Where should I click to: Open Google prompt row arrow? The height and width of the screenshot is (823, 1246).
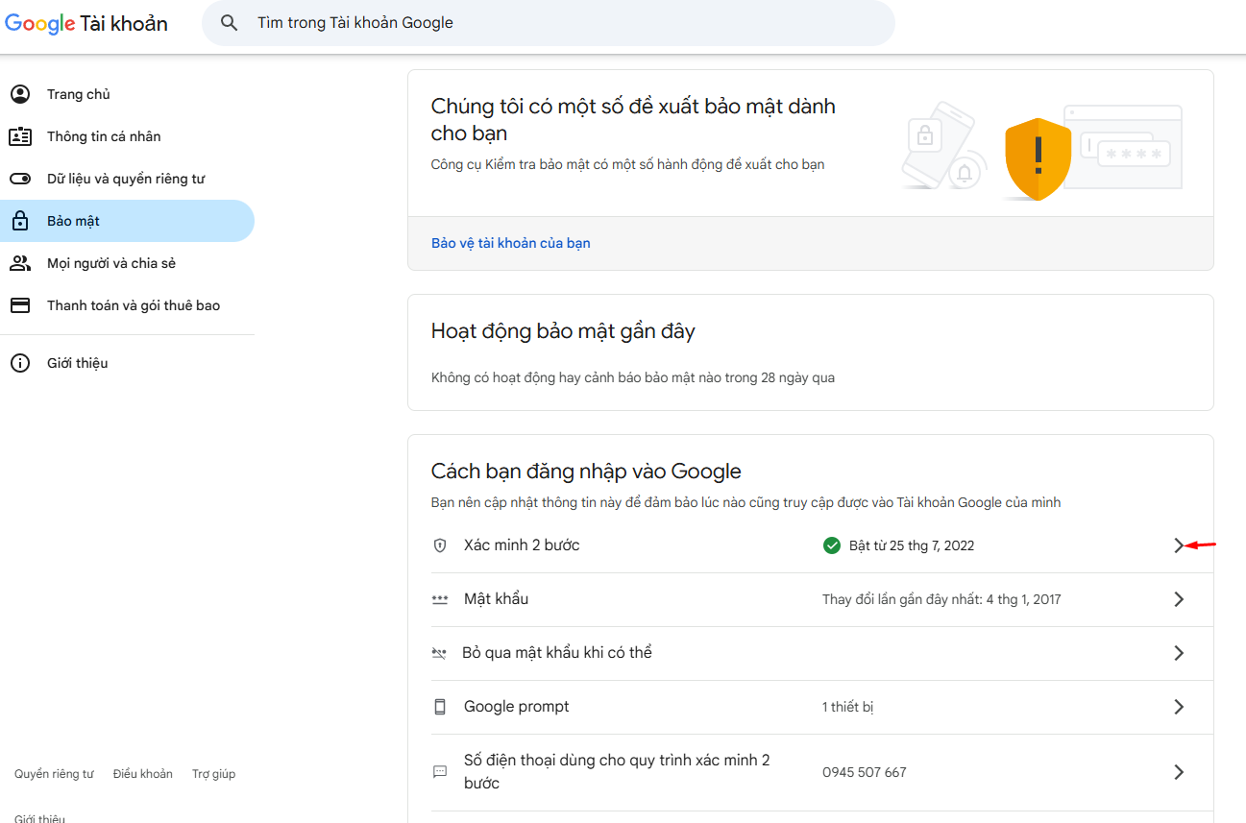coord(1179,707)
